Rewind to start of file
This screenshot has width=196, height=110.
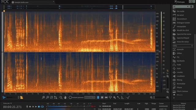(33, 107)
